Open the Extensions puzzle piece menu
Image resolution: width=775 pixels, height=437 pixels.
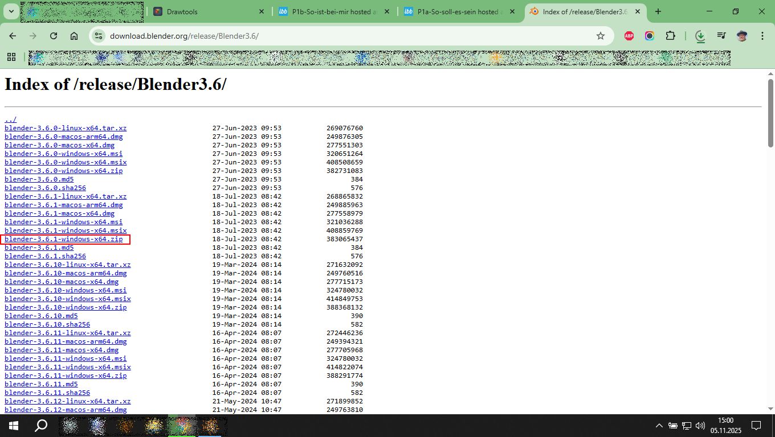click(670, 36)
